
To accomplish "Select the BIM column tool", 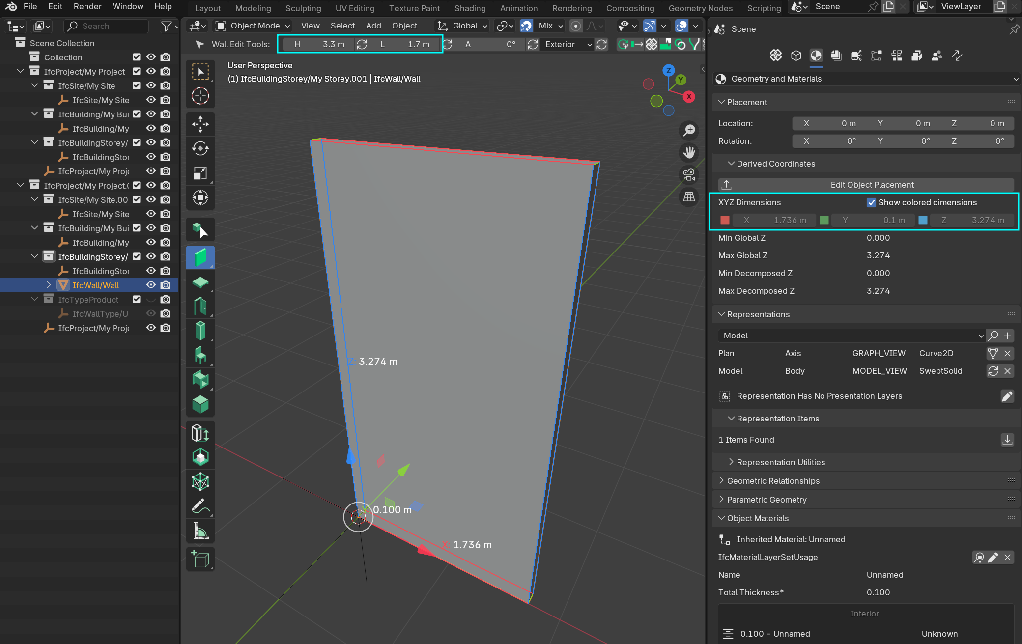I will [x=200, y=331].
